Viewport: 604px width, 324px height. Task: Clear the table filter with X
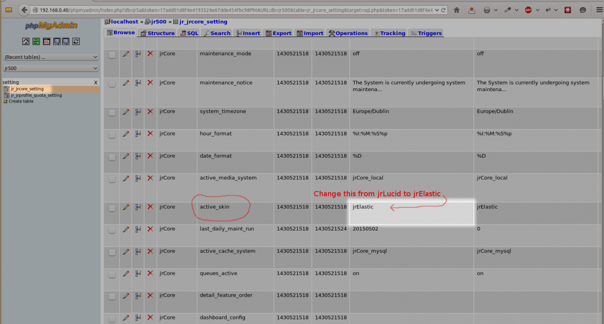[96, 82]
